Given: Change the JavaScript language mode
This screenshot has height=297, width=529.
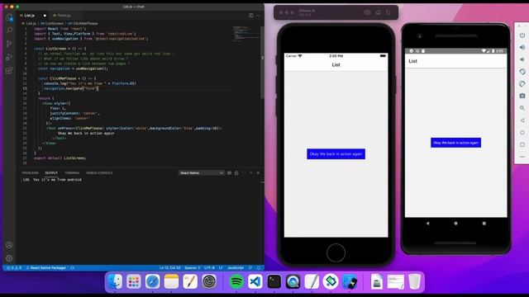Looking at the screenshot, I should pos(236,268).
